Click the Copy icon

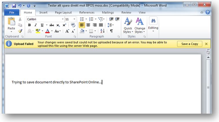(20, 25)
